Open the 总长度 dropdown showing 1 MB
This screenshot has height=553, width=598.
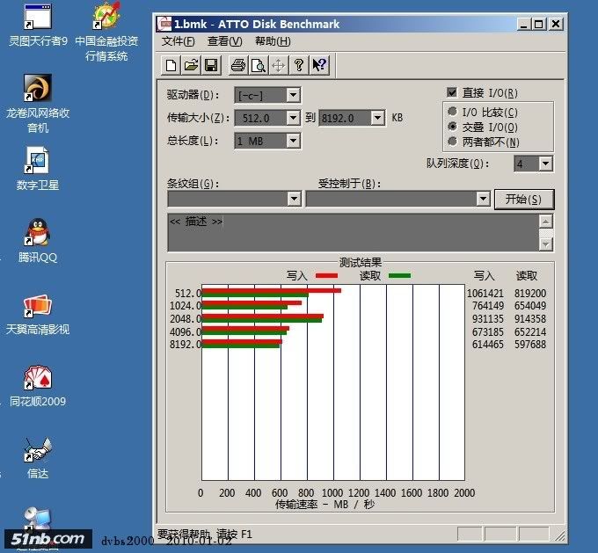294,141
